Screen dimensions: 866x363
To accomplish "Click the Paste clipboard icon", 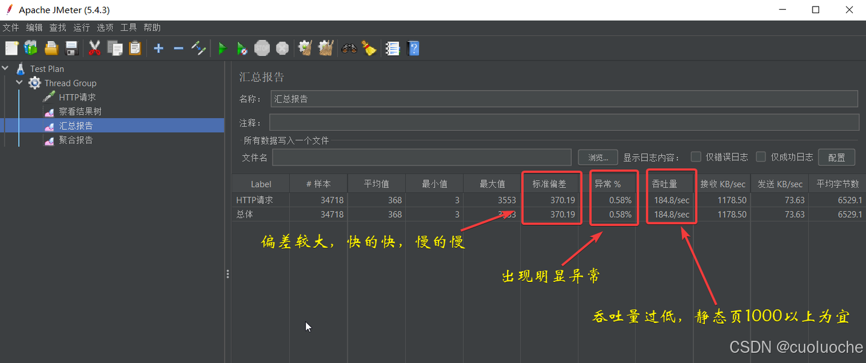I will click(x=135, y=48).
